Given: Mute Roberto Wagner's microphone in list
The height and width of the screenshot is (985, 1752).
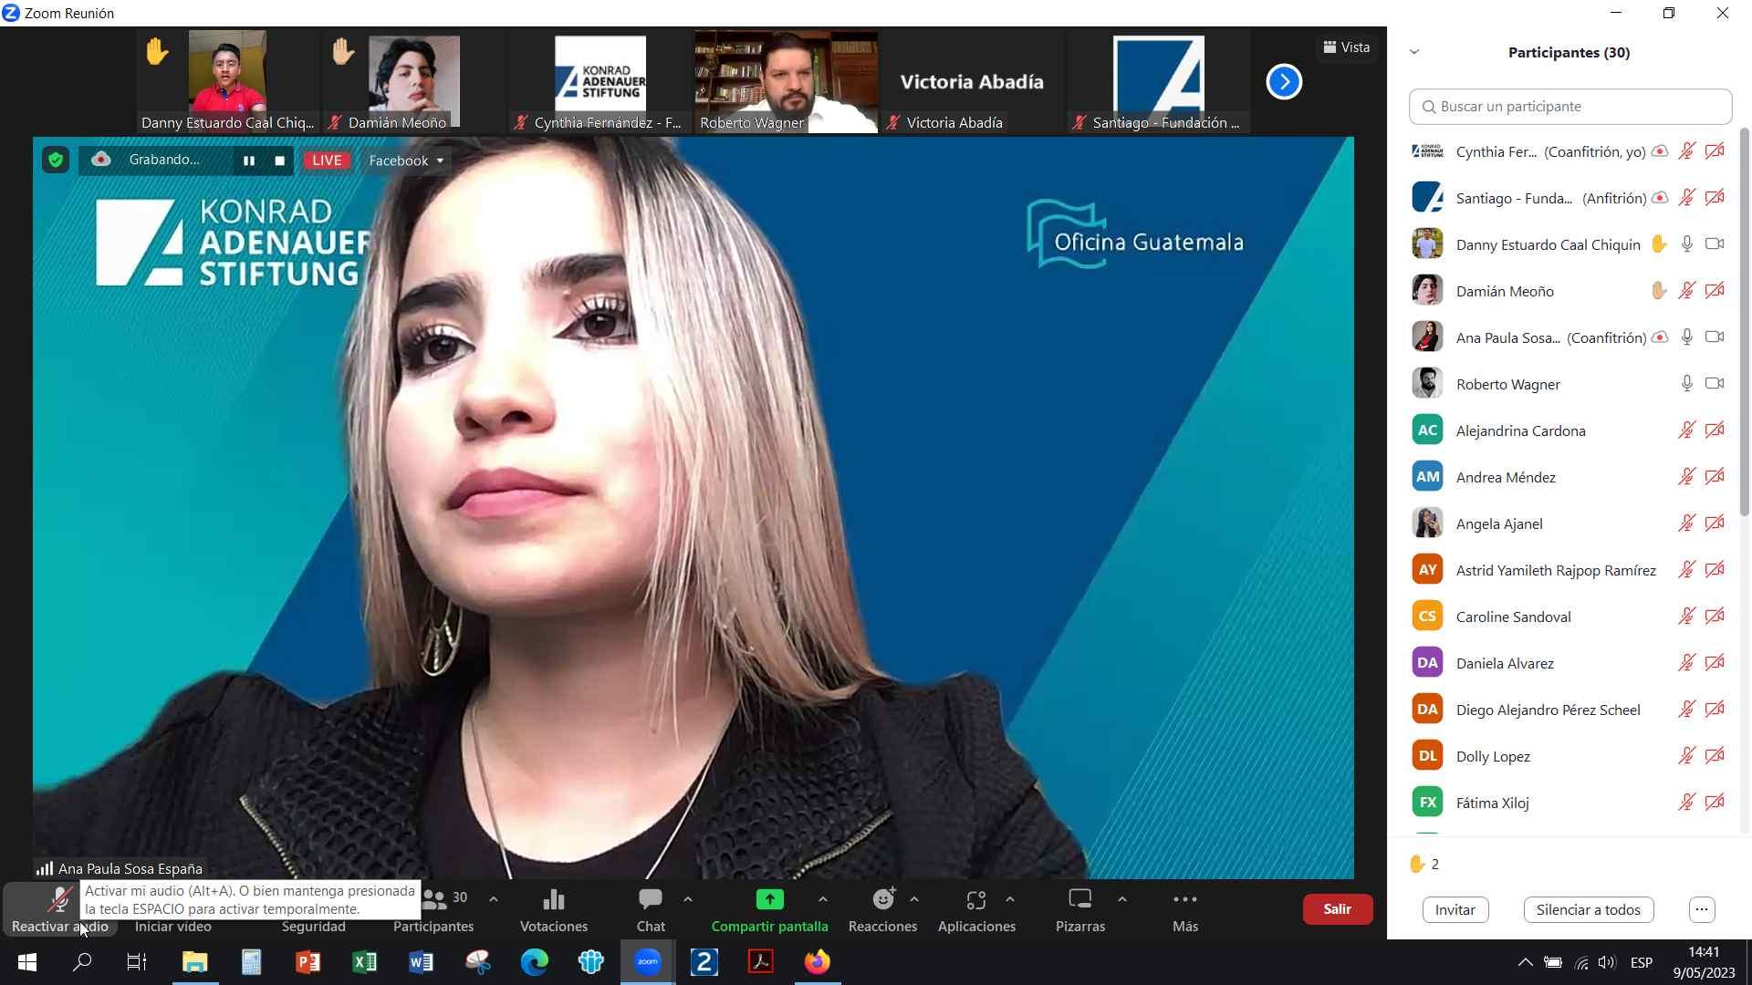Looking at the screenshot, I should 1686,384.
